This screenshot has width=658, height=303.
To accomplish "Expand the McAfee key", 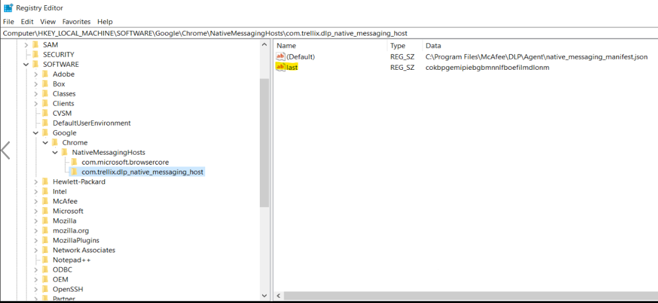I will click(x=36, y=201).
